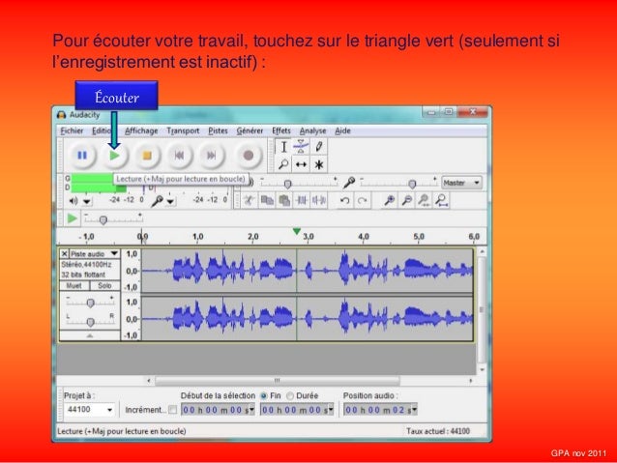Click the green playhead marker on timeline
The image size is (617, 463).
tap(297, 231)
